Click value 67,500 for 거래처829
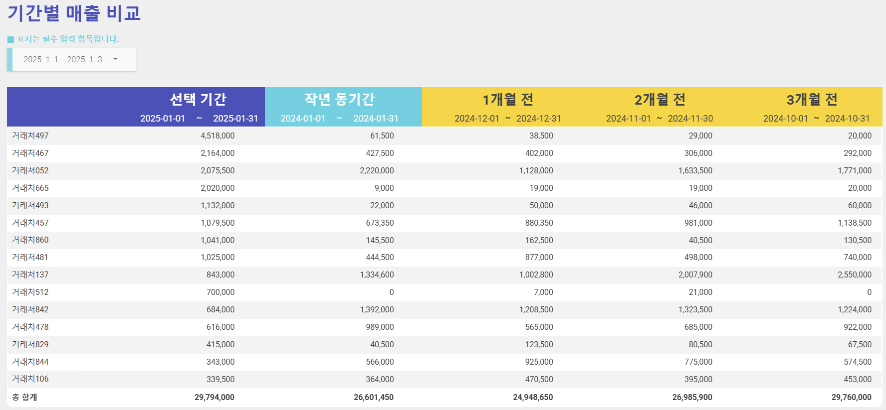 [860, 345]
